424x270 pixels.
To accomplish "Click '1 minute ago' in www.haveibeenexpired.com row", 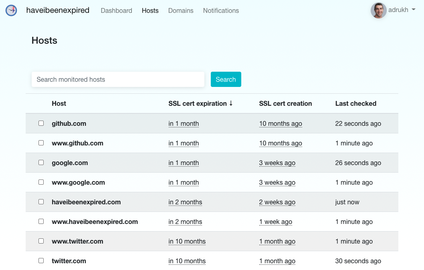I will [354, 222].
